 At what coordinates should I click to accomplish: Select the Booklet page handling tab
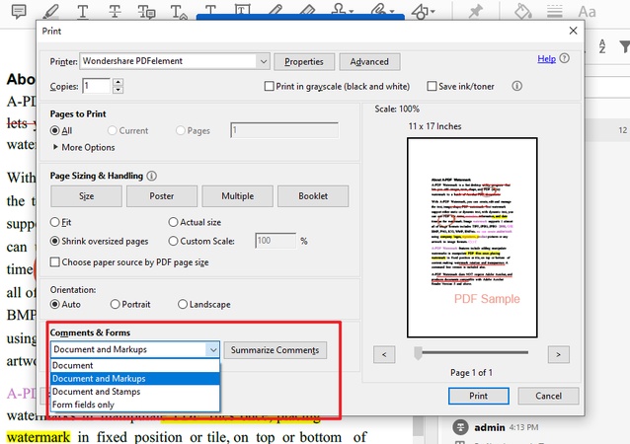pos(313,196)
